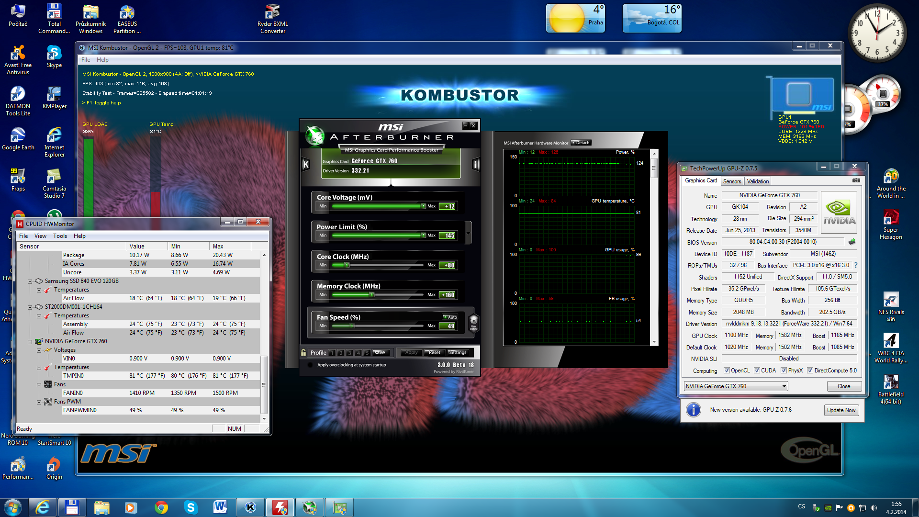Viewport: 919px width, 517px height.
Task: Adjust Core Voltage slider handle
Action: pyautogui.click(x=423, y=206)
